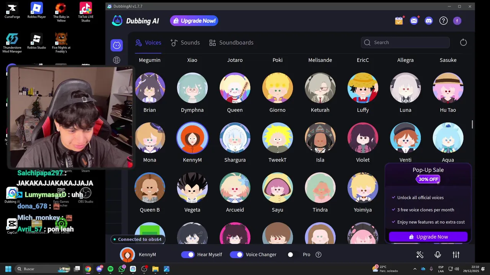
Task: Select the Giorno voice avatar
Action: pos(278,88)
